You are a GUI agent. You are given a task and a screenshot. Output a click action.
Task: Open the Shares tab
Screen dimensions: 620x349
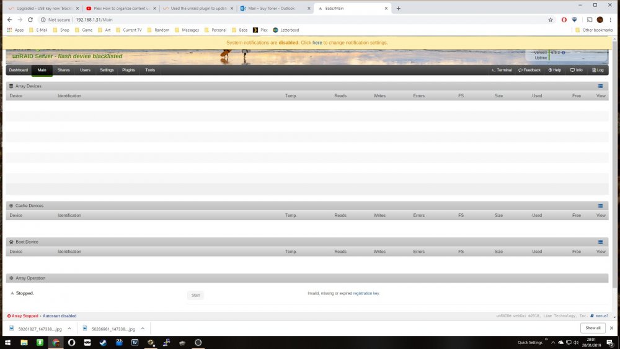[63, 70]
